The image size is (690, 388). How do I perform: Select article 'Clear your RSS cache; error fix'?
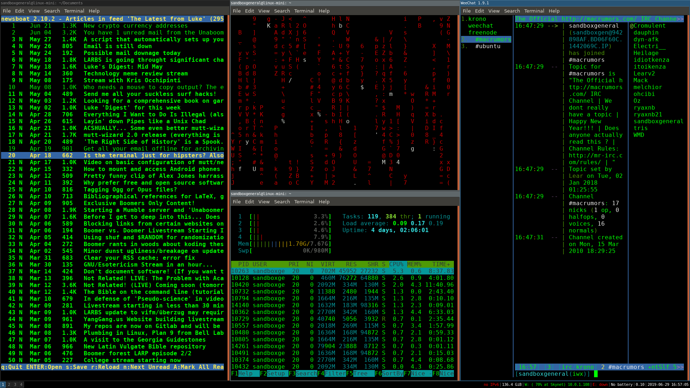point(112,258)
